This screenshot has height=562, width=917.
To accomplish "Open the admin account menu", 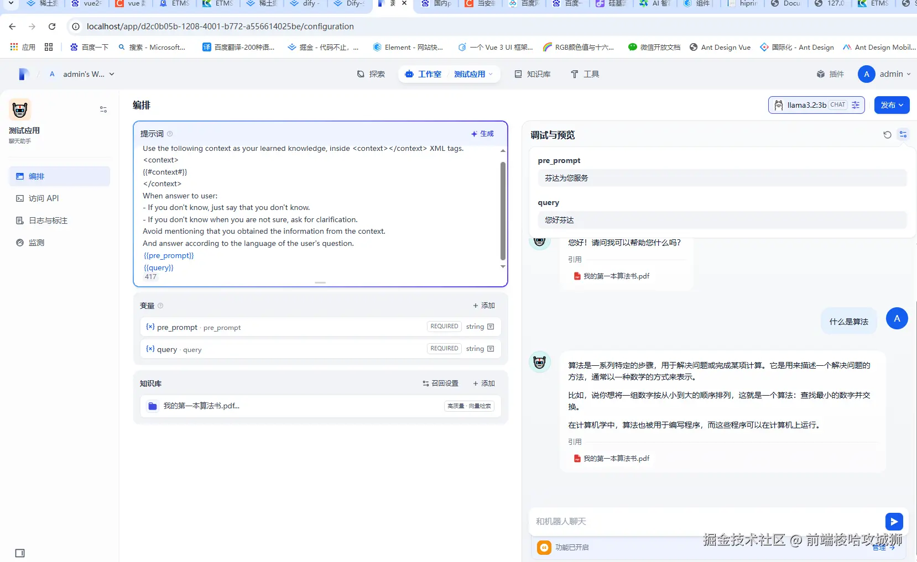I will [884, 74].
